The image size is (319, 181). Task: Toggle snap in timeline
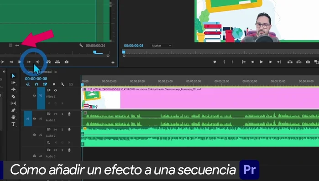(x=37, y=84)
